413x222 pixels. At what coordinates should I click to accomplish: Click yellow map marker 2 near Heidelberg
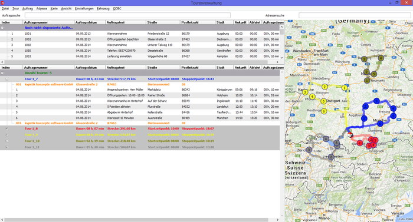pyautogui.click(x=324, y=87)
